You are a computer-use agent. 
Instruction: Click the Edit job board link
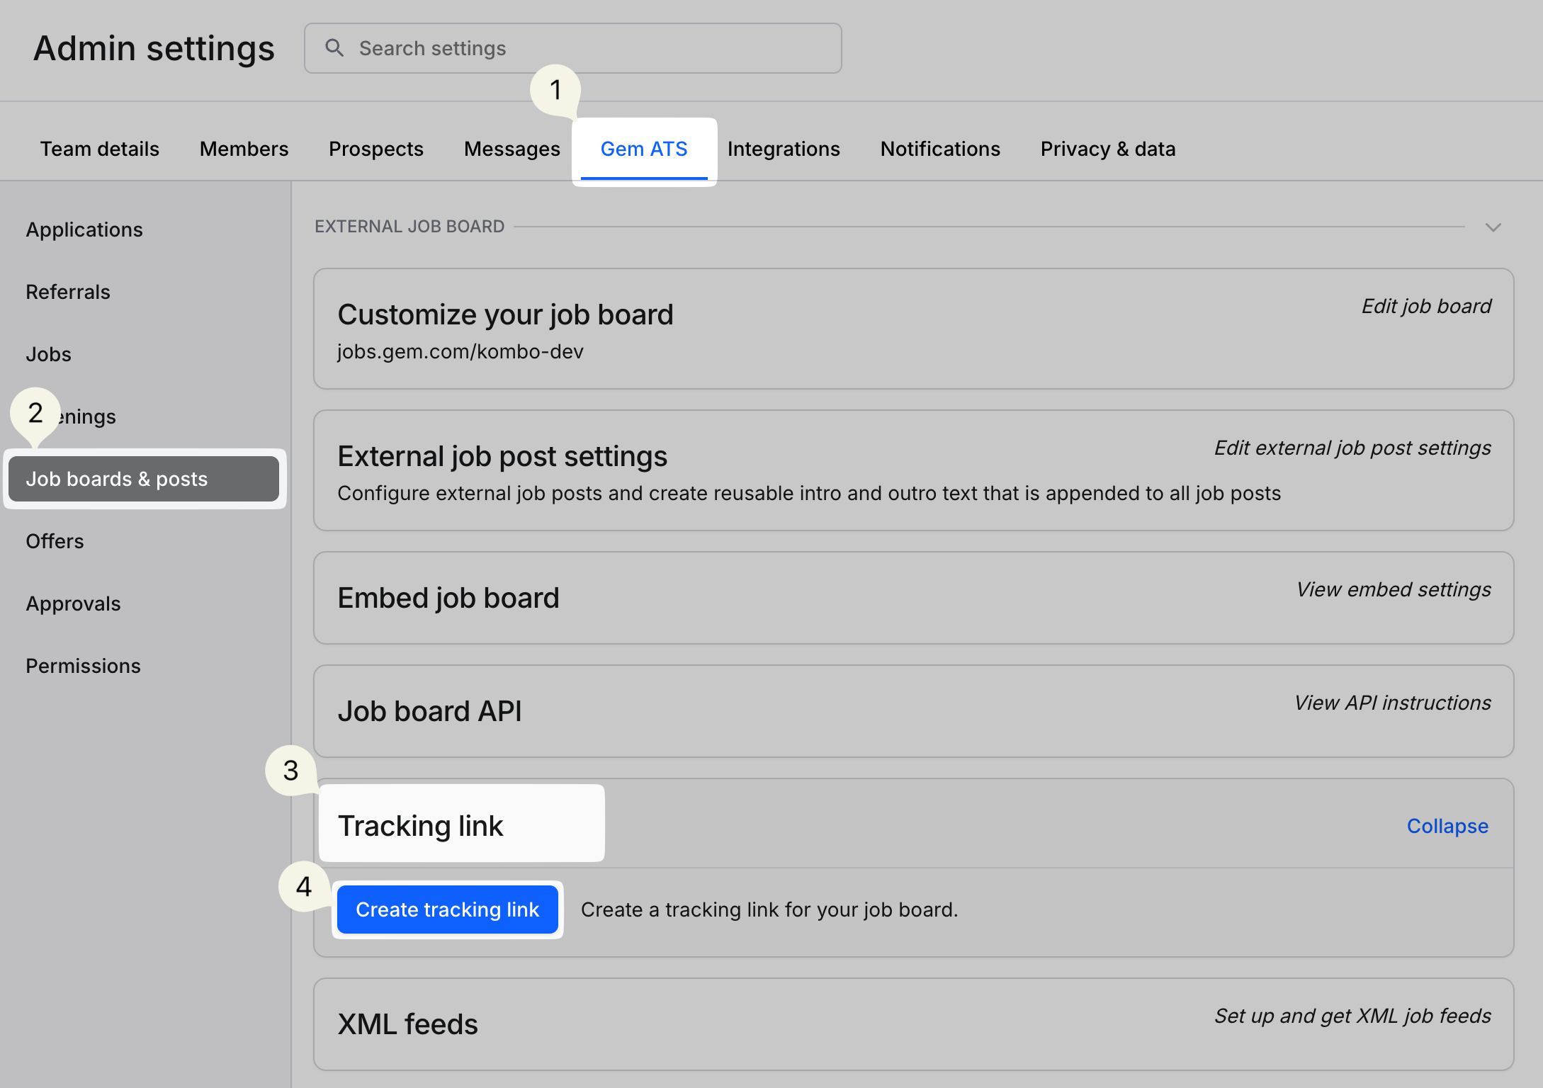(x=1426, y=306)
